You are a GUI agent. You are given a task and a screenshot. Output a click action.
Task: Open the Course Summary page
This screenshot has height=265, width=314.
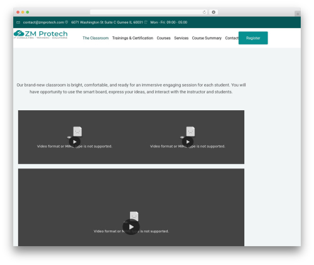(207, 38)
